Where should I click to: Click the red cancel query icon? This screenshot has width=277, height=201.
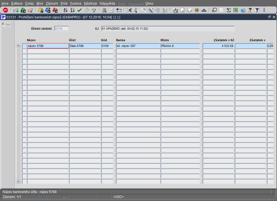(x=55, y=10)
